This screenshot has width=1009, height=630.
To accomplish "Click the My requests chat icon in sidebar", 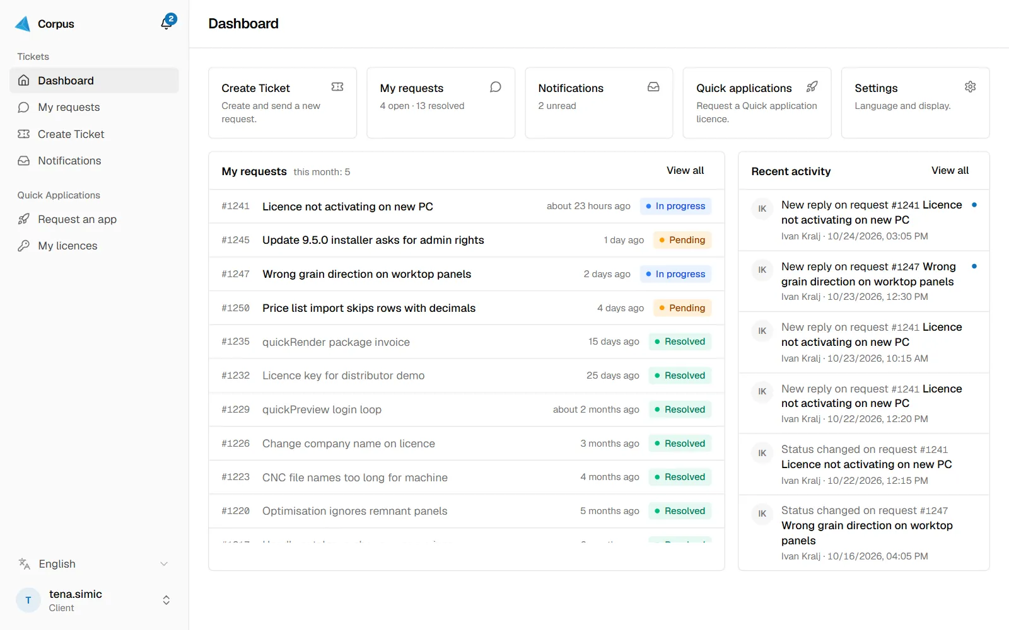I will pyautogui.click(x=24, y=107).
